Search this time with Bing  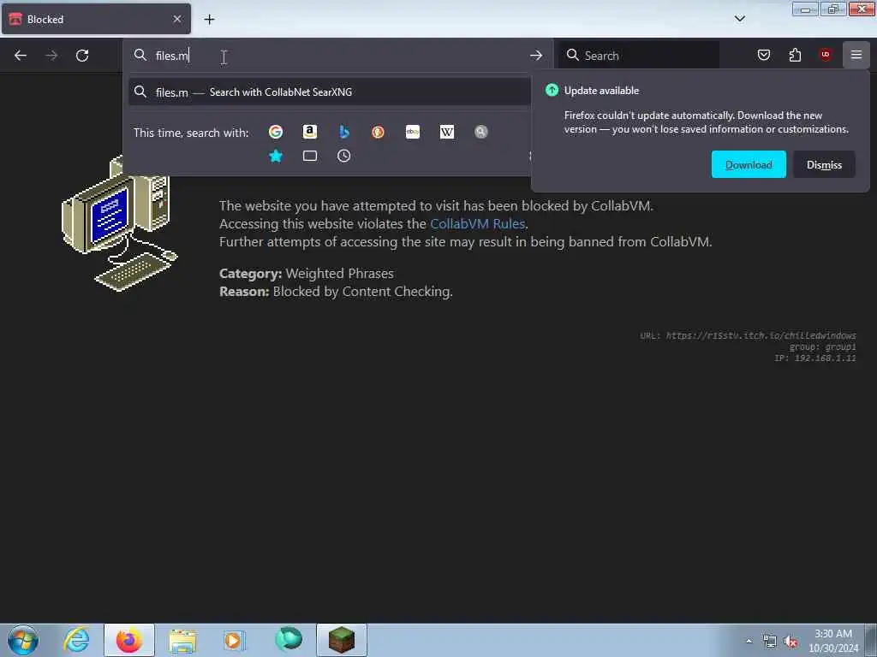click(x=344, y=132)
